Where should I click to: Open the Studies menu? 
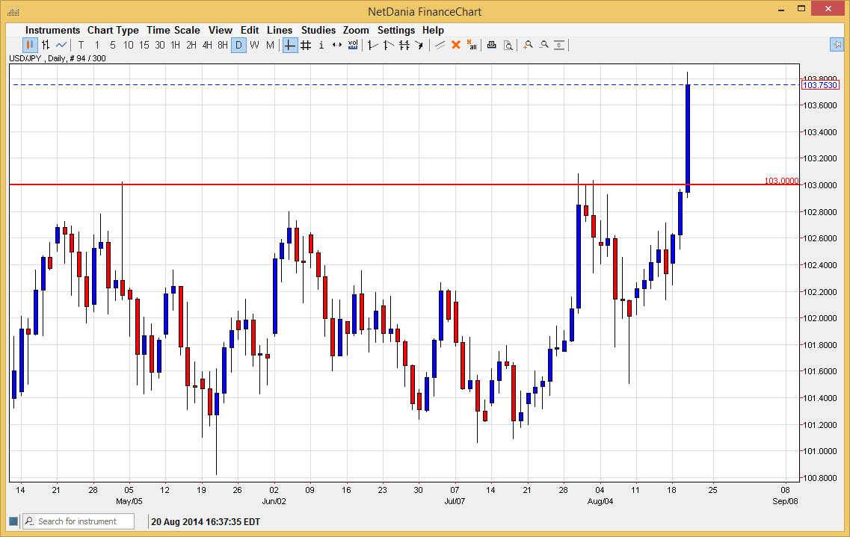pos(318,30)
